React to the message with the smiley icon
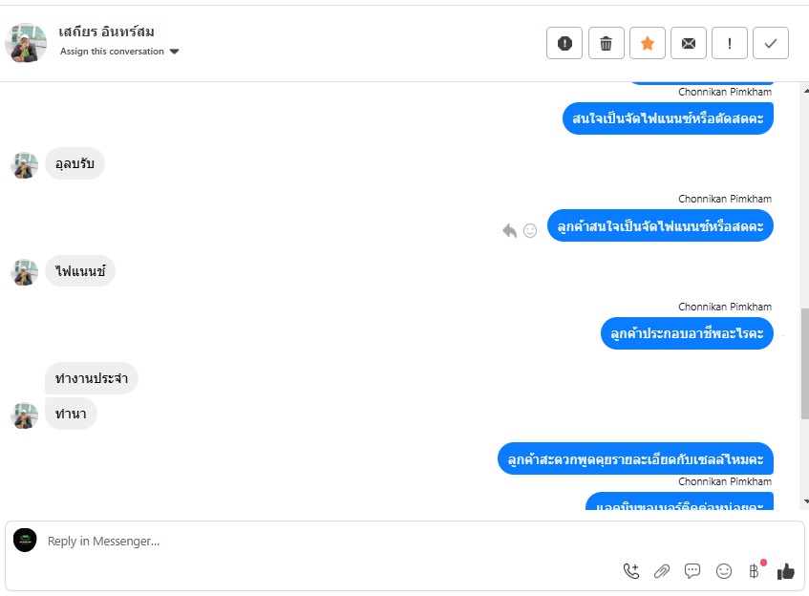This screenshot has height=596, width=809. tap(530, 230)
